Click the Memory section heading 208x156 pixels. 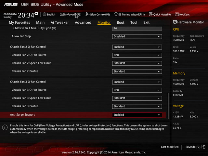pyautogui.click(x=179, y=73)
